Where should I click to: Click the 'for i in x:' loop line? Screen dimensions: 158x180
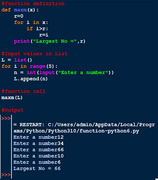[31, 22]
